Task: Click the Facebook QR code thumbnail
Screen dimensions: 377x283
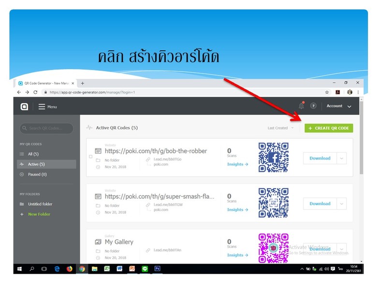Action: point(273,158)
